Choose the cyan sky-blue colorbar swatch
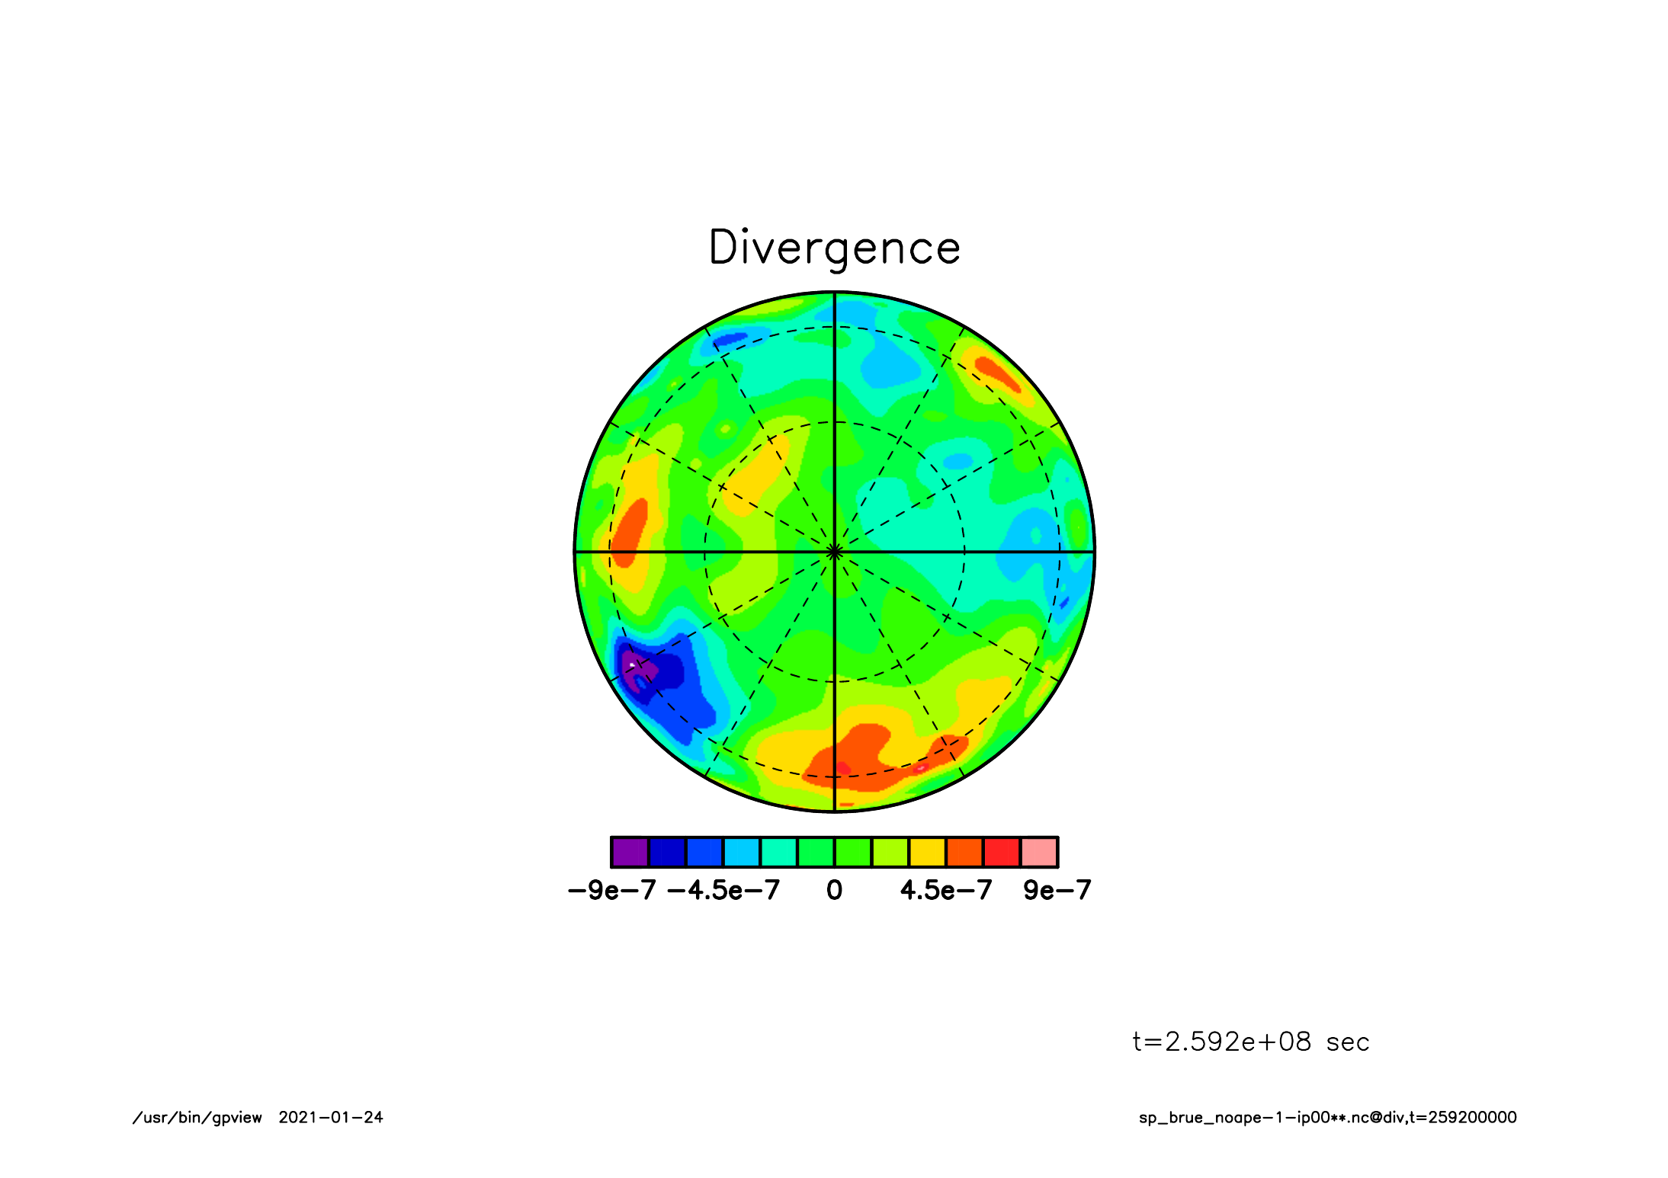This screenshot has width=1668, height=1178. 742,852
